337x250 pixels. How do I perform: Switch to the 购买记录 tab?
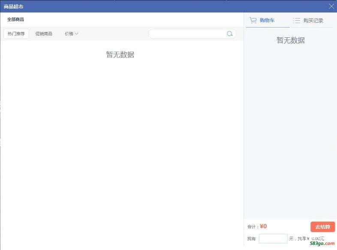pos(313,21)
